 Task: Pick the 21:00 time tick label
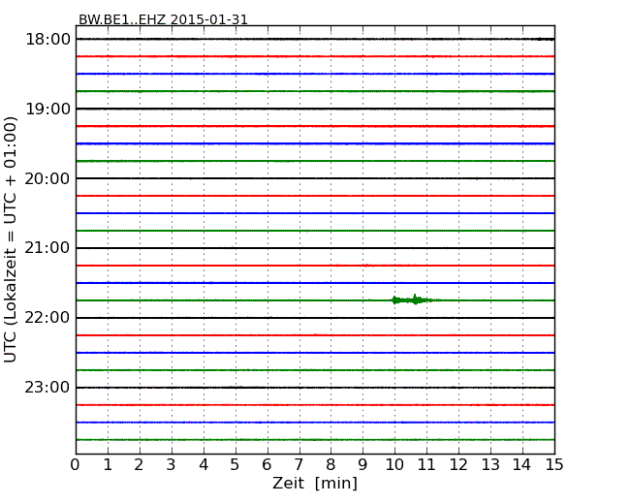pos(47,248)
